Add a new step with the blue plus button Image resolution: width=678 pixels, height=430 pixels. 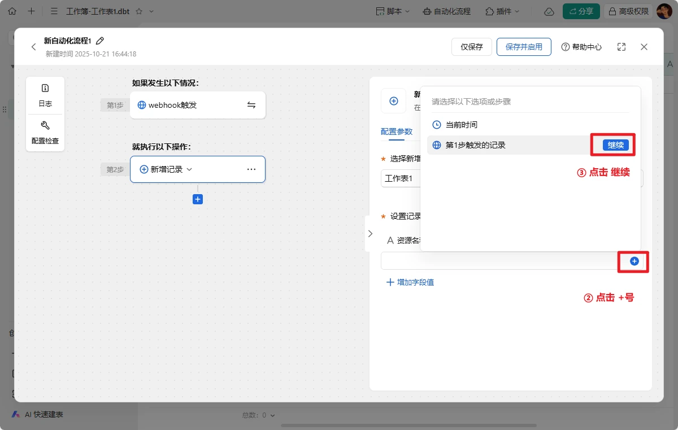point(198,199)
